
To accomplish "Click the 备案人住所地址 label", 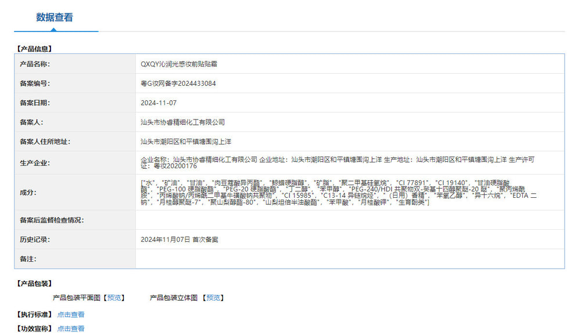I will [45, 142].
